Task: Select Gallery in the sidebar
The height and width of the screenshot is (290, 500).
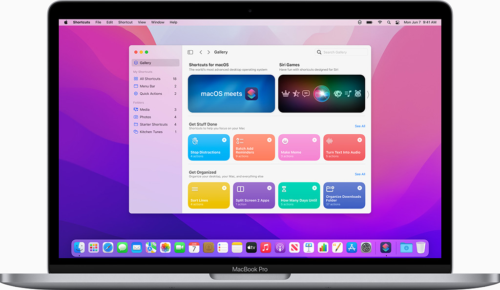Action: (156, 63)
